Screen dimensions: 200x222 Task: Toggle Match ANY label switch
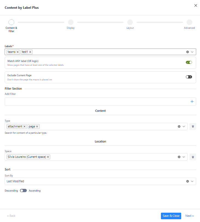pyautogui.click(x=189, y=62)
